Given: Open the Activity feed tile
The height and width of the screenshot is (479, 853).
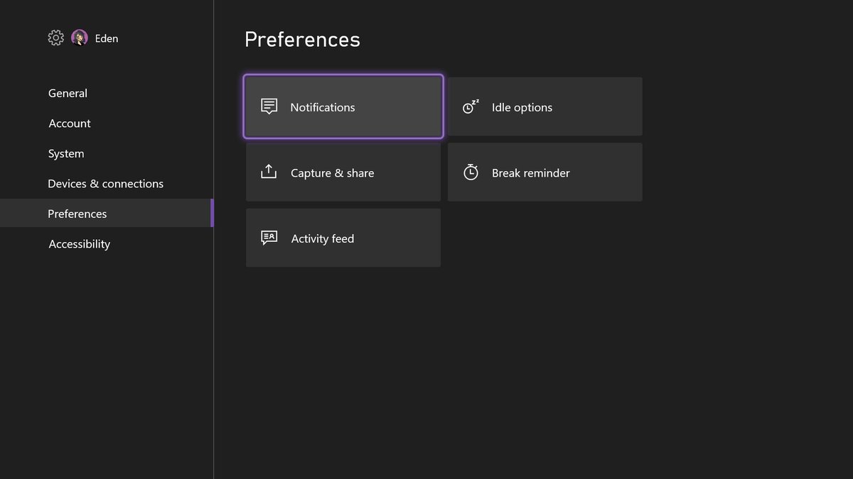Looking at the screenshot, I should pos(343,238).
